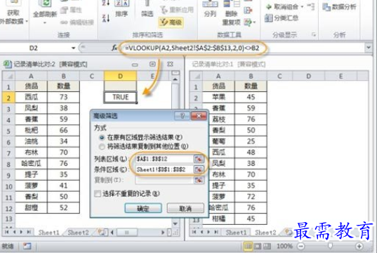Image resolution: width=379 pixels, height=253 pixels.
Task: Sort ascending A to Z
Action: point(105,4)
